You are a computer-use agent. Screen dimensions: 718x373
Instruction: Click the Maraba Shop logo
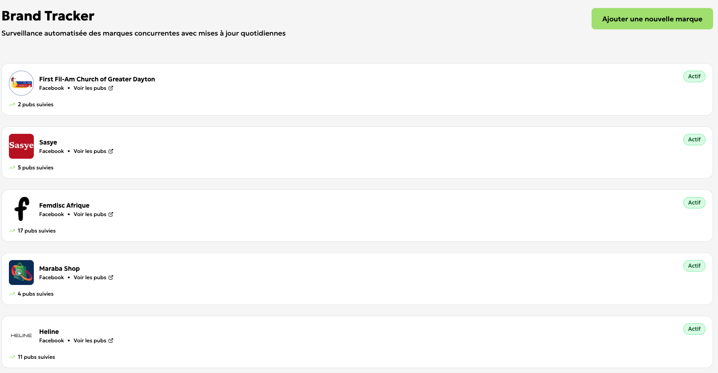click(21, 273)
